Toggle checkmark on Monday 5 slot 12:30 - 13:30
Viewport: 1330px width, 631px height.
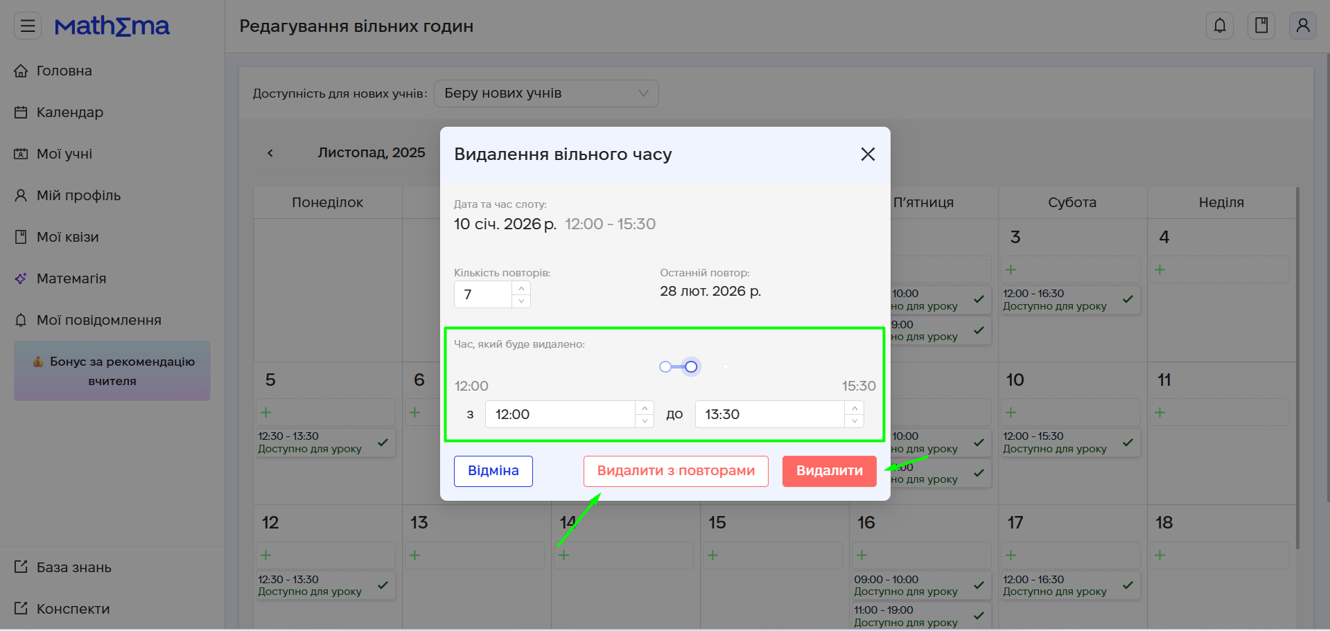383,442
